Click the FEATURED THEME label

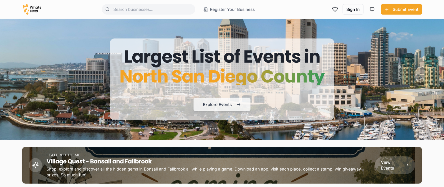click(63, 155)
